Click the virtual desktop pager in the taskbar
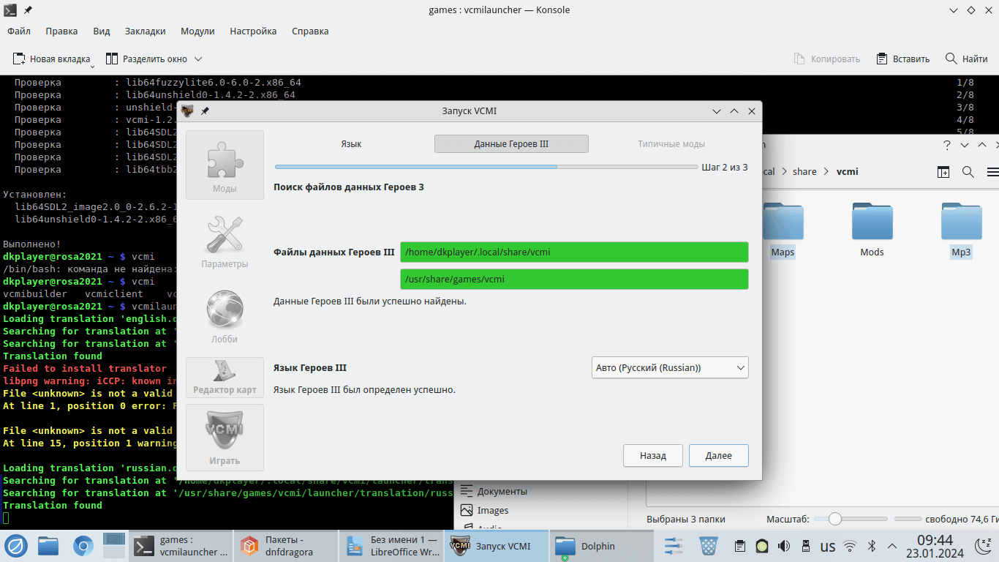Viewport: 999px width, 562px height. pos(114,546)
